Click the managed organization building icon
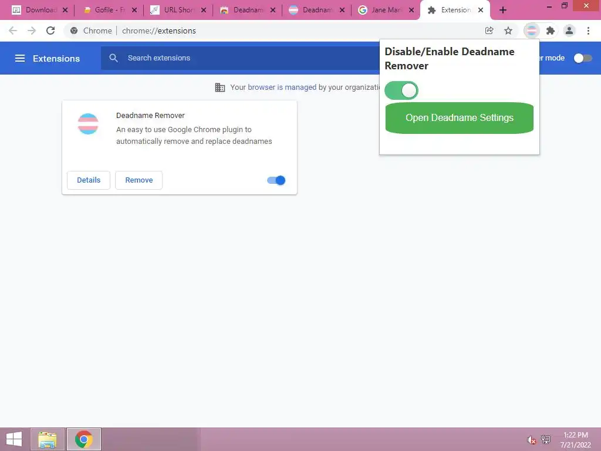 [220, 87]
